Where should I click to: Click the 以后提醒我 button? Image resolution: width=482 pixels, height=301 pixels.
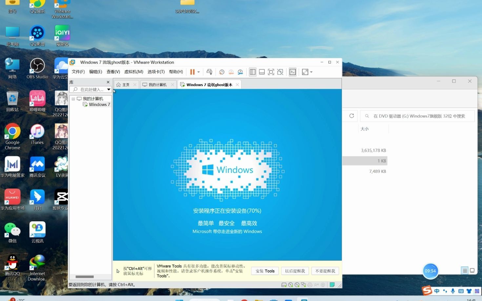click(x=295, y=271)
